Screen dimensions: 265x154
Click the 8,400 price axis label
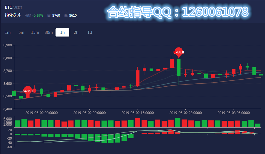[x=8, y=109]
